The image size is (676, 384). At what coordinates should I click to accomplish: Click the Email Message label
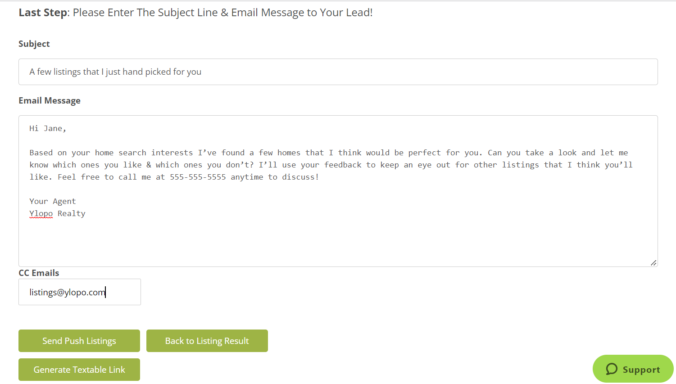(50, 100)
